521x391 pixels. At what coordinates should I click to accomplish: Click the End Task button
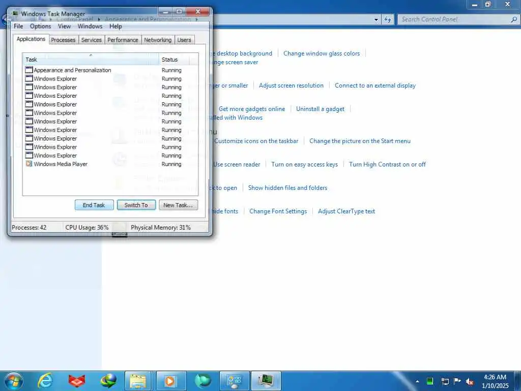coord(94,205)
